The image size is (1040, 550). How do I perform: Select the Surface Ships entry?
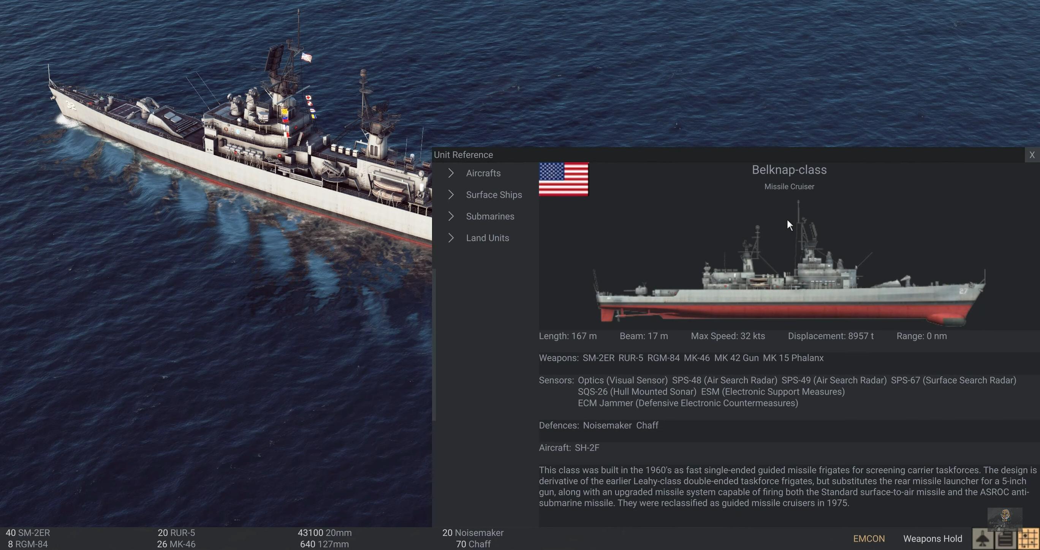(x=494, y=195)
